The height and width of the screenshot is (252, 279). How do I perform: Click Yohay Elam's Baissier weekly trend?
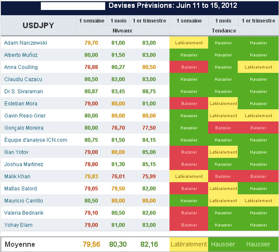189,225
